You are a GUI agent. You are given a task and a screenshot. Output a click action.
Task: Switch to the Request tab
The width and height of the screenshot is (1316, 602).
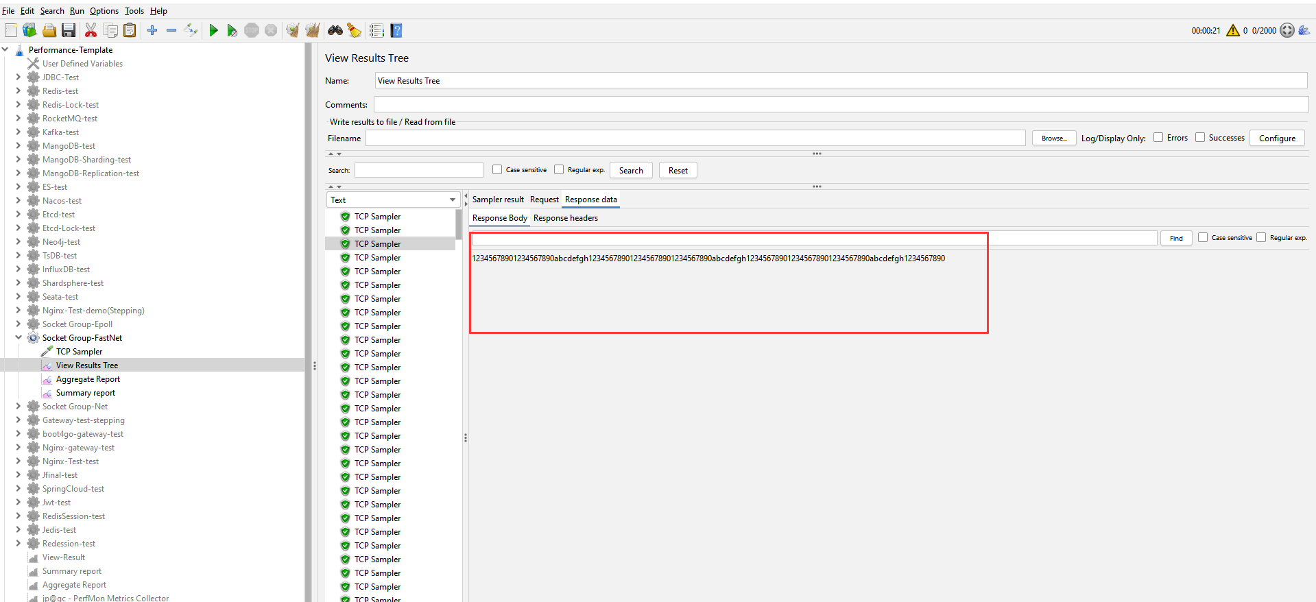tap(545, 200)
